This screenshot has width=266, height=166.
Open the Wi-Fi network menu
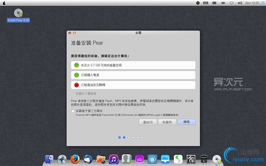click(x=231, y=3)
